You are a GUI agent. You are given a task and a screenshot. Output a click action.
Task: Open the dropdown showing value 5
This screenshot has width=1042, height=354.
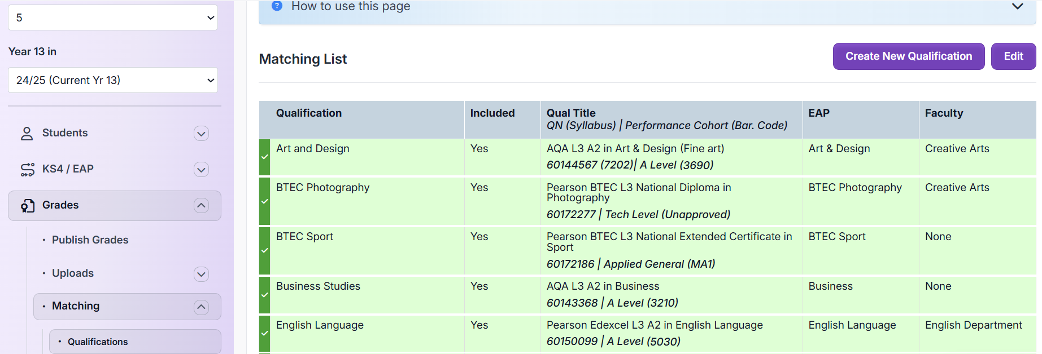click(x=113, y=18)
